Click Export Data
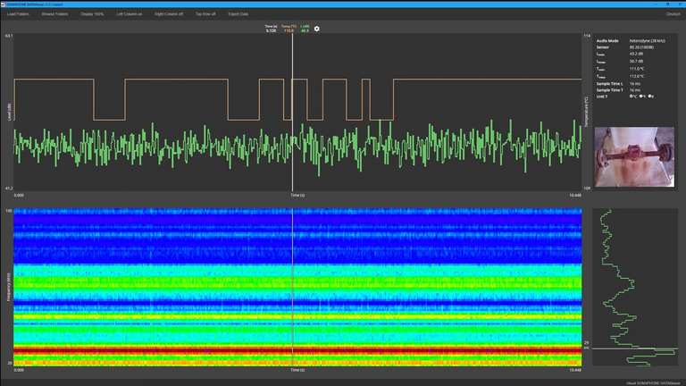The image size is (686, 386). coord(238,14)
